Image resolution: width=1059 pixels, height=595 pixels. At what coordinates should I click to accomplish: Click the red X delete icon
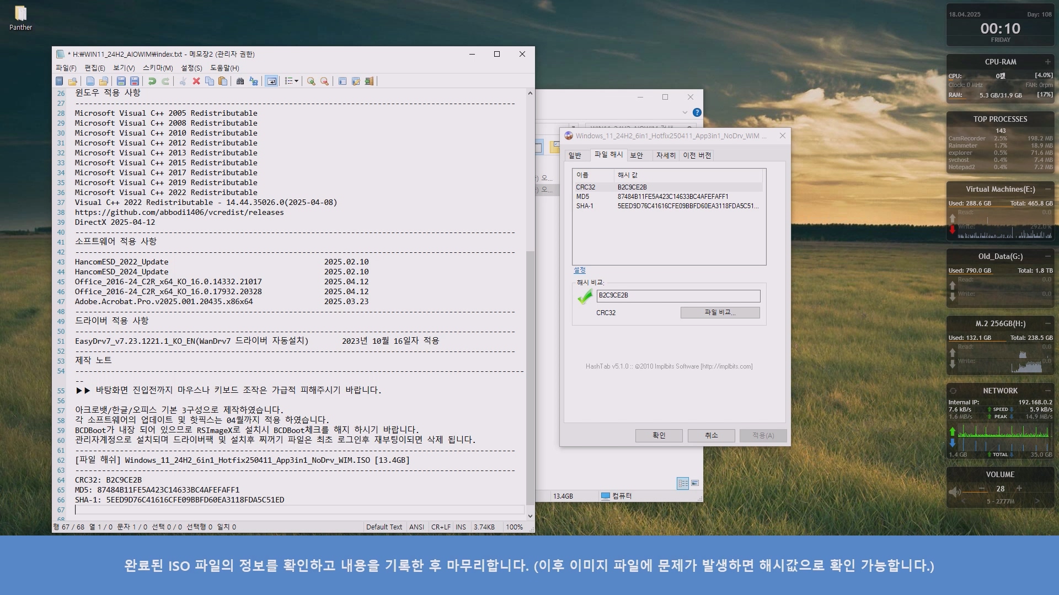coord(196,81)
